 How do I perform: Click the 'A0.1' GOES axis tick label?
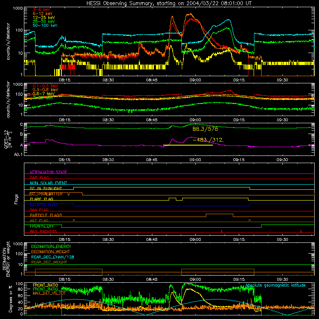(18, 155)
